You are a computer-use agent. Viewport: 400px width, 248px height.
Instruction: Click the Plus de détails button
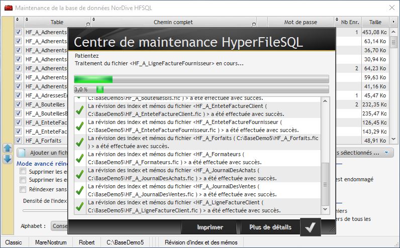click(270, 227)
